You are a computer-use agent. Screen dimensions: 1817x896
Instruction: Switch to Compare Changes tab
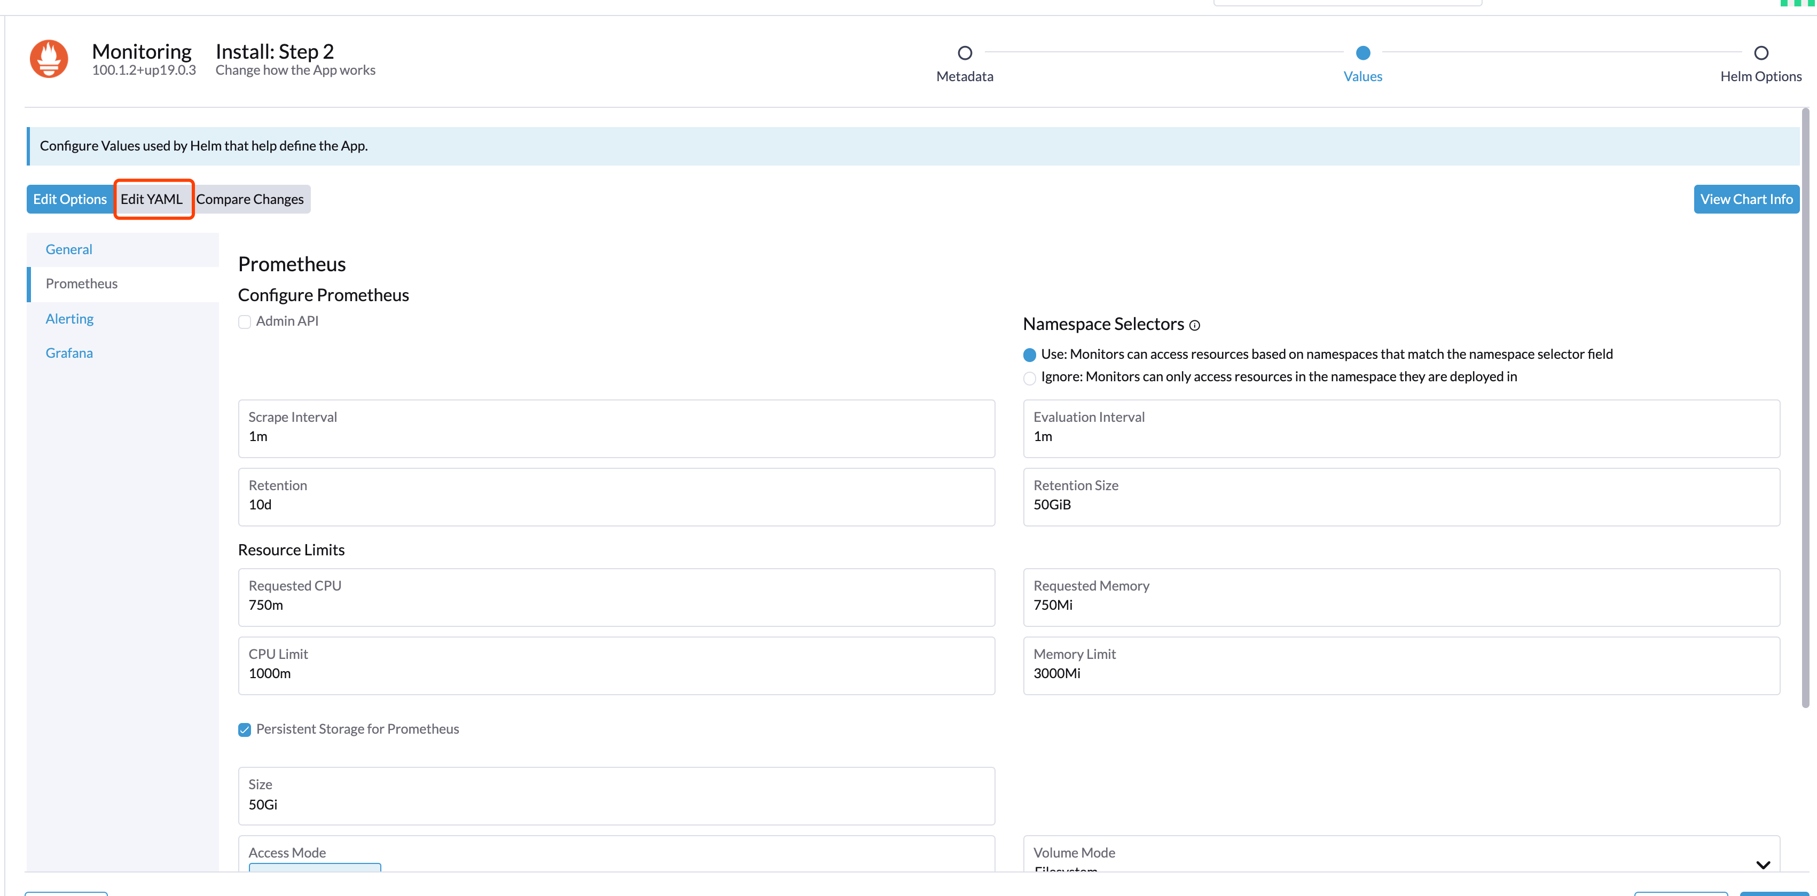[x=250, y=200]
